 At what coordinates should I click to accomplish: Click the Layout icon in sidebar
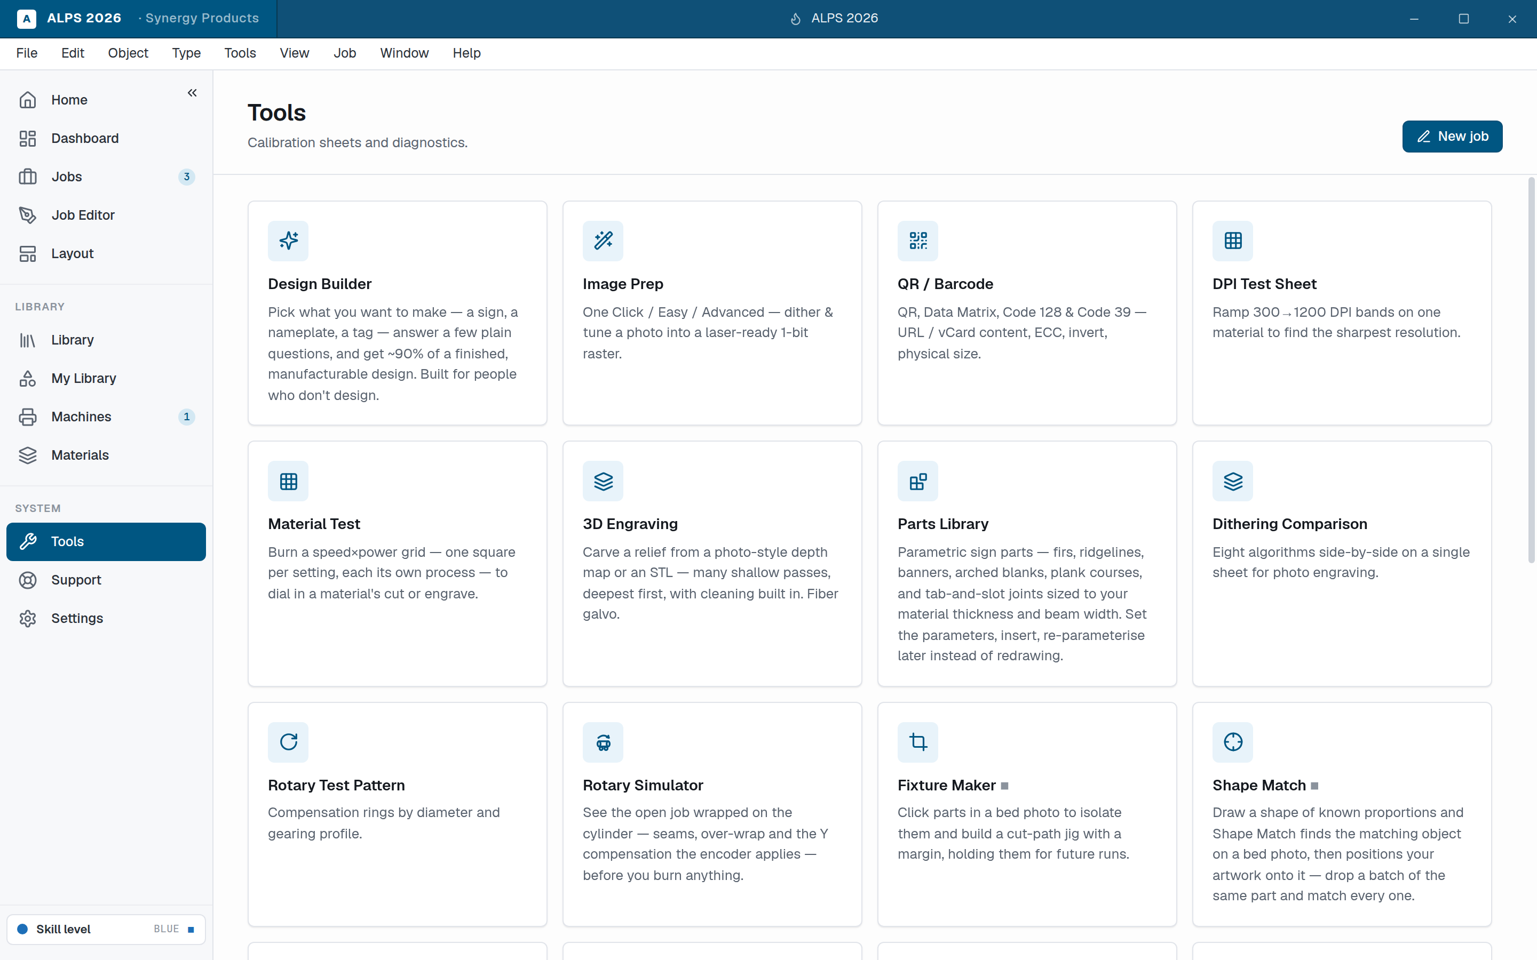(x=27, y=253)
